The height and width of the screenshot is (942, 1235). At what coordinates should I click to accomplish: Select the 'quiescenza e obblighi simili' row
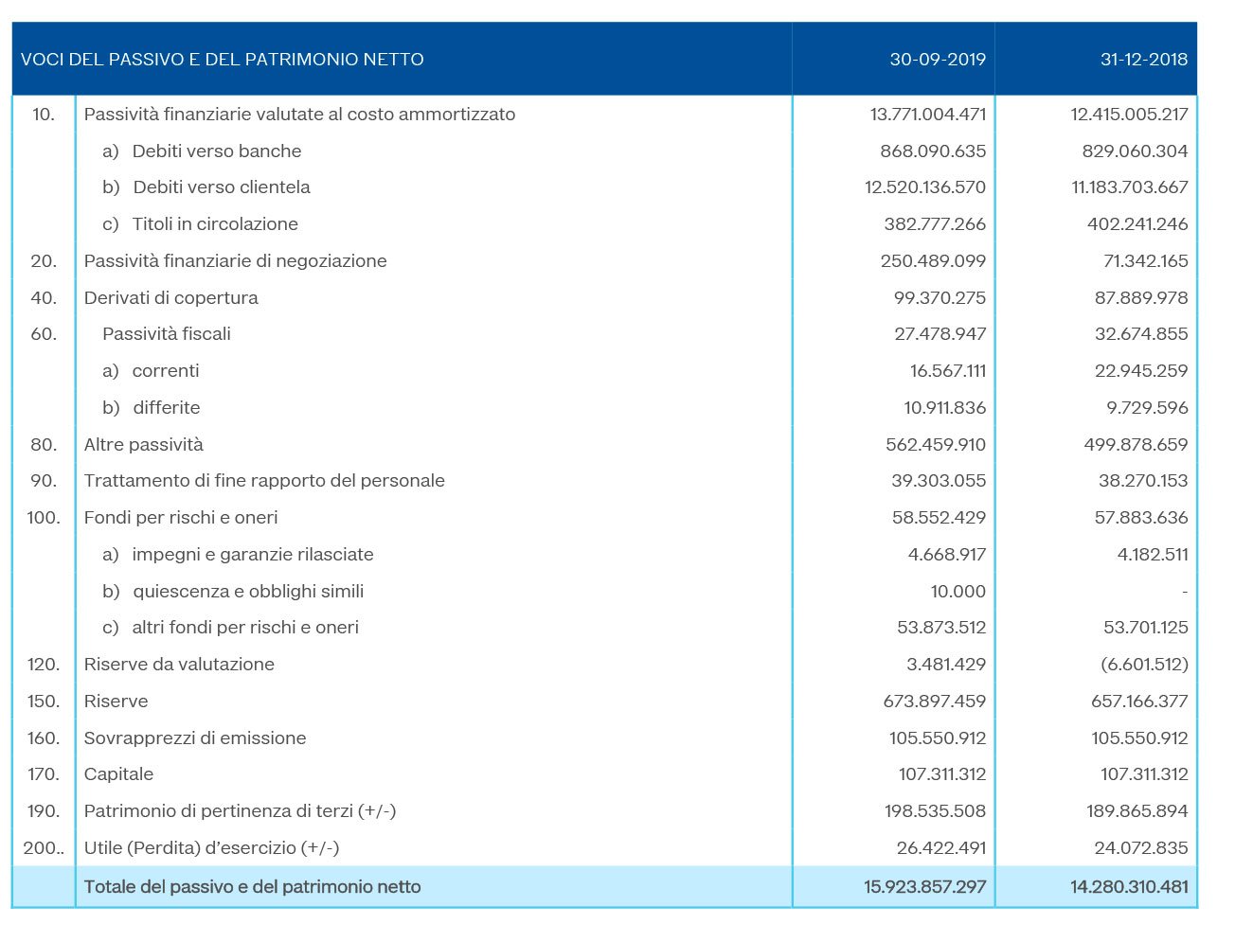click(x=247, y=592)
